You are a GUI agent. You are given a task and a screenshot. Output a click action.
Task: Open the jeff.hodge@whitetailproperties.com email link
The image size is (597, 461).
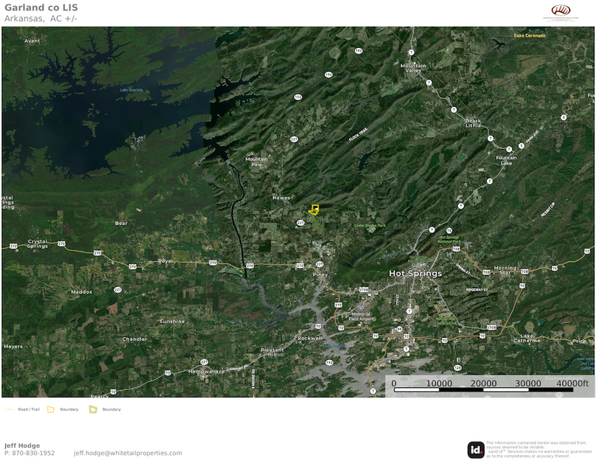click(127, 453)
